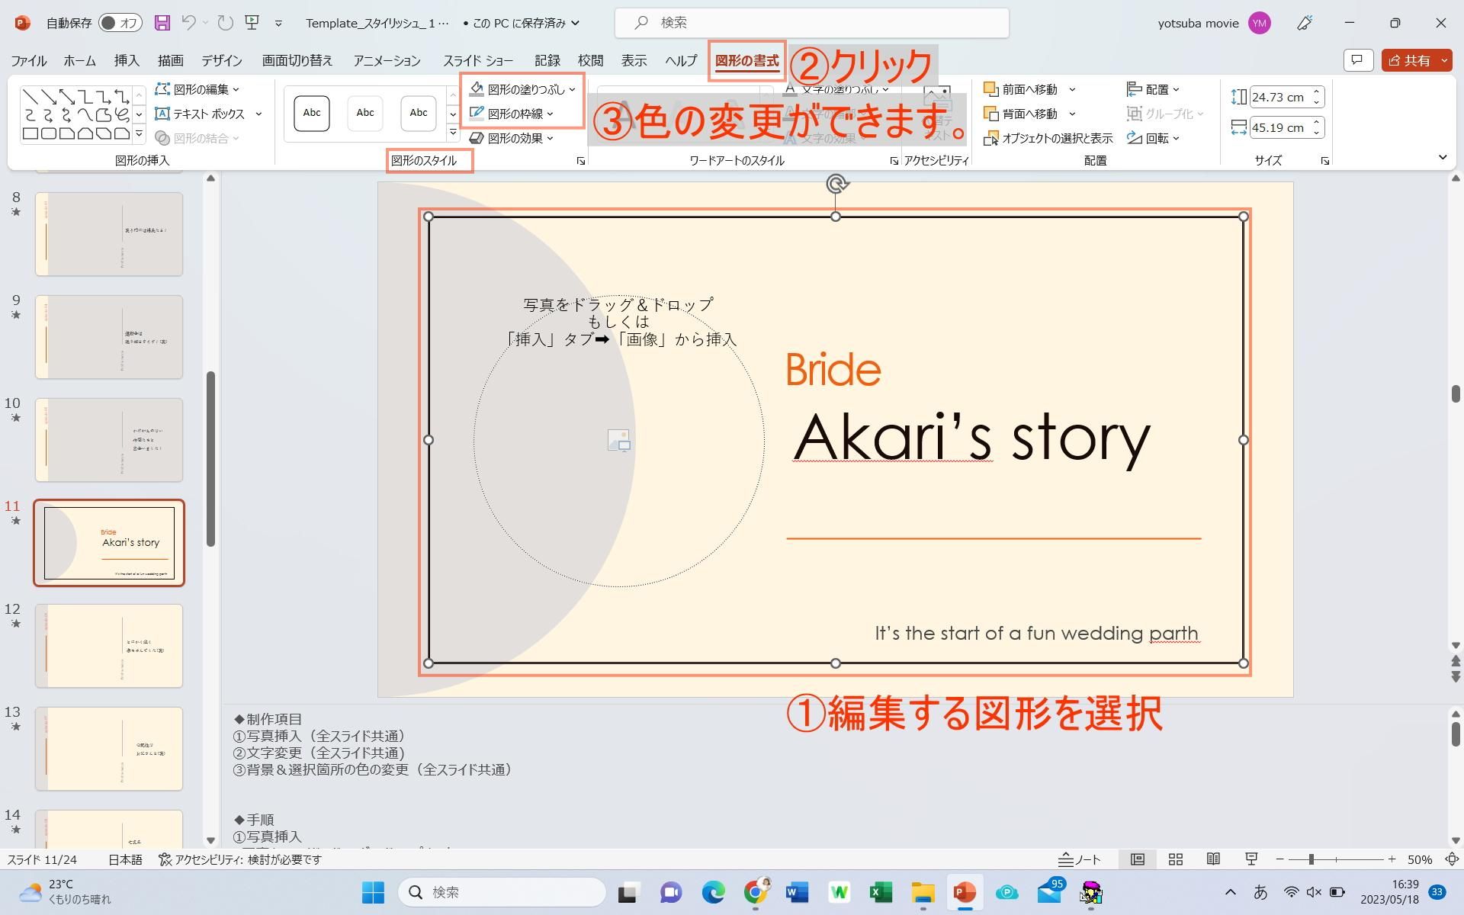Increase shape width with stepper
The width and height of the screenshot is (1464, 915).
click(1317, 123)
